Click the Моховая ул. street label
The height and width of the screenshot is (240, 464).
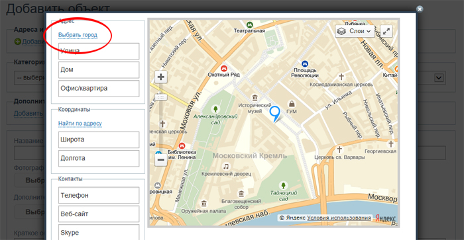pos(190,110)
